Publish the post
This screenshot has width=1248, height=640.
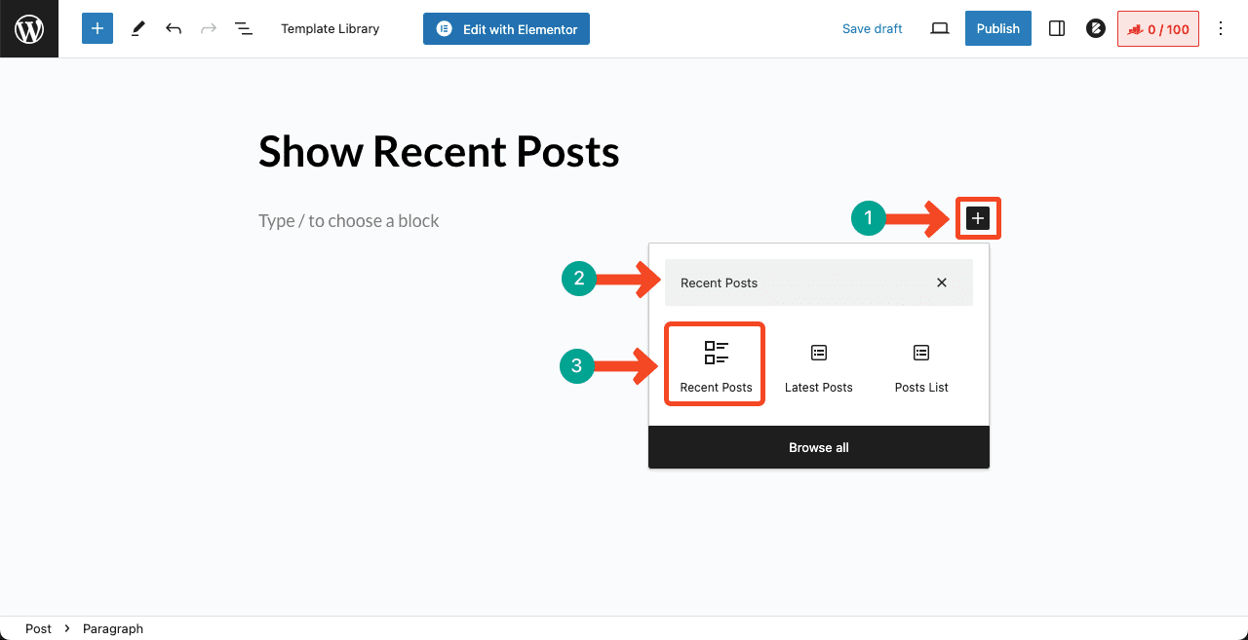pos(998,29)
